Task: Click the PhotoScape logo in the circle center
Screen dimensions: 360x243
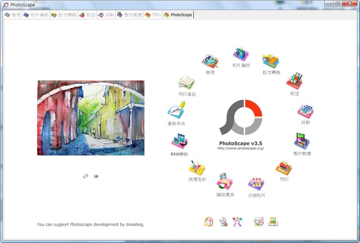Action: click(x=241, y=117)
